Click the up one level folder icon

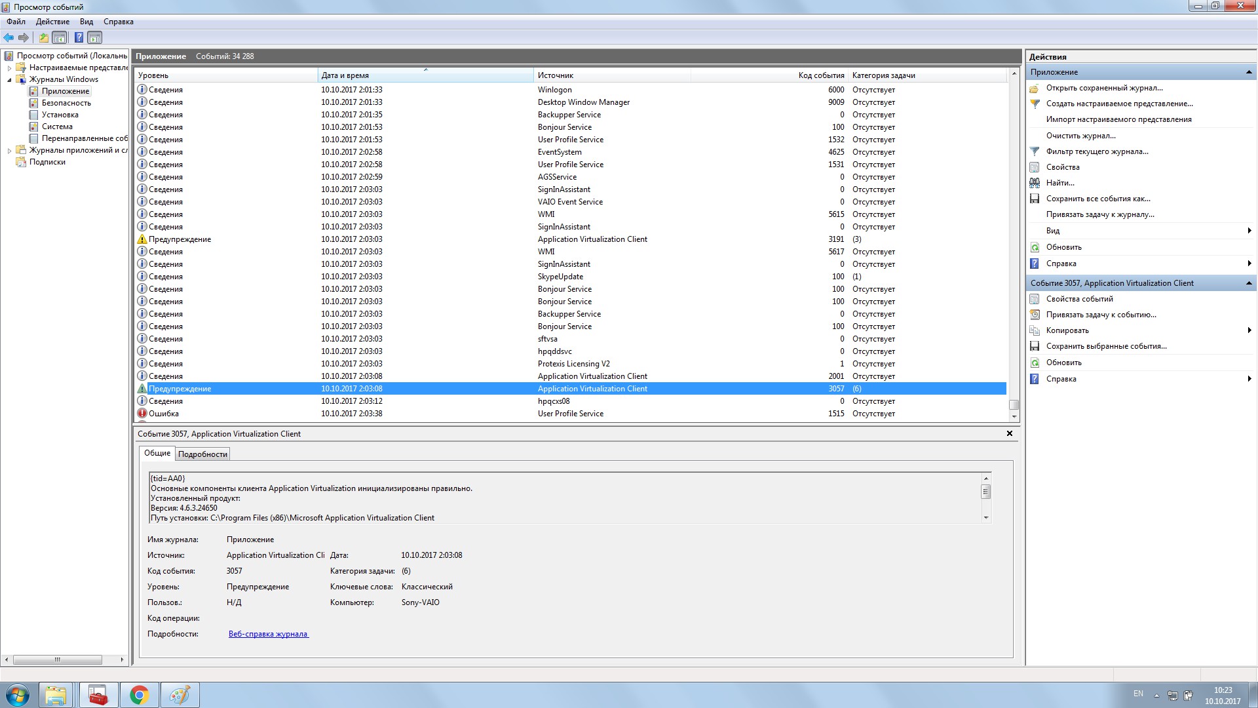43,37
